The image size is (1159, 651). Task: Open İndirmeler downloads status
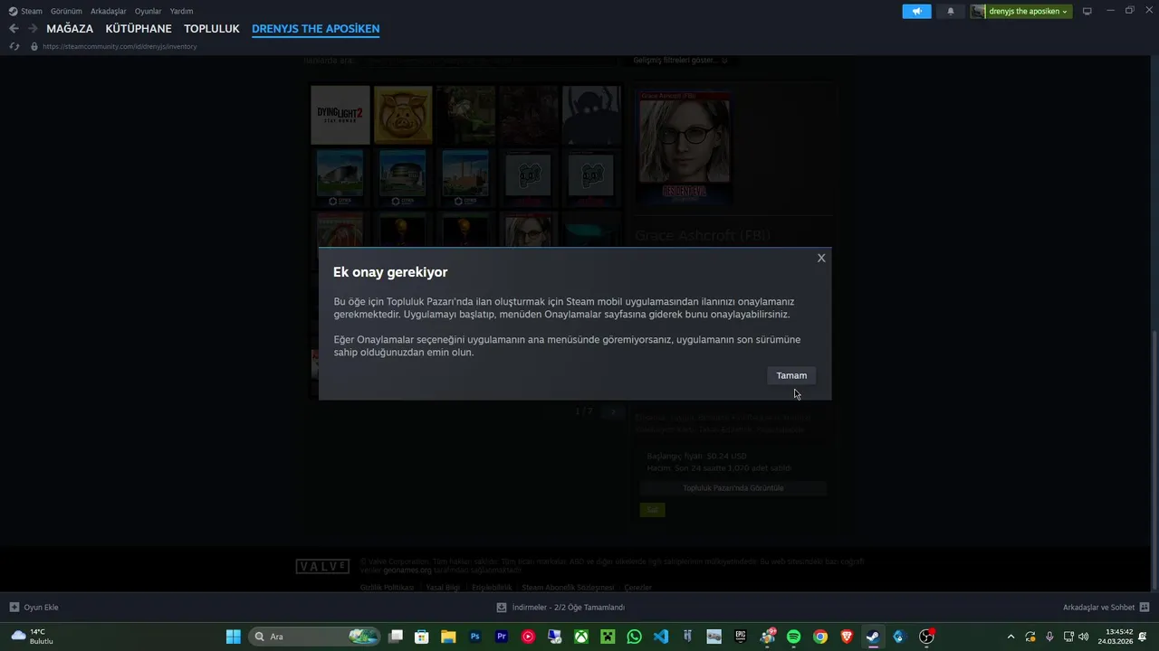[x=560, y=608]
